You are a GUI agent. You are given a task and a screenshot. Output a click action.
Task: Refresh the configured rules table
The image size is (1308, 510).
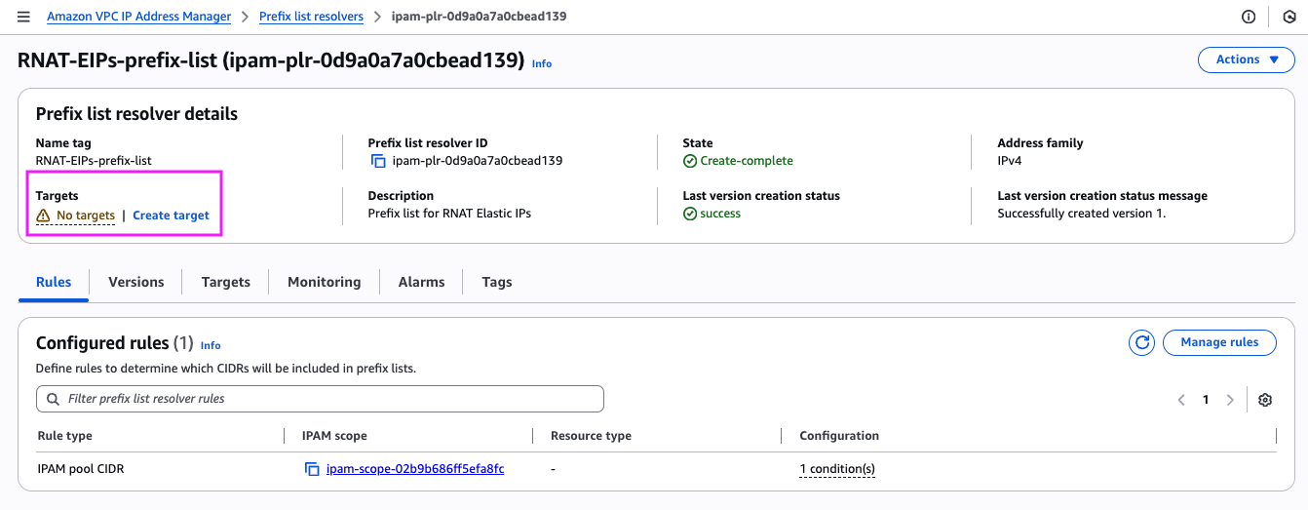[1141, 342]
